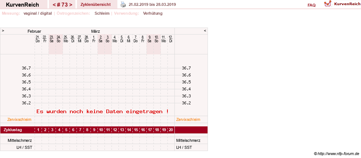361x158 pixels.
Task: Select the date column 7. Do
Action: [136, 39]
